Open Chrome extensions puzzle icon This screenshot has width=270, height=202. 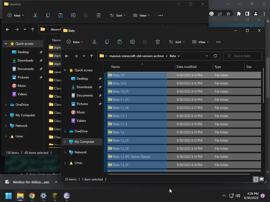[239, 14]
